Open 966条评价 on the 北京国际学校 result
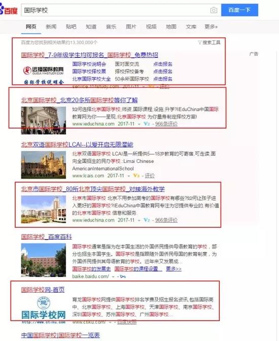 point(166,124)
